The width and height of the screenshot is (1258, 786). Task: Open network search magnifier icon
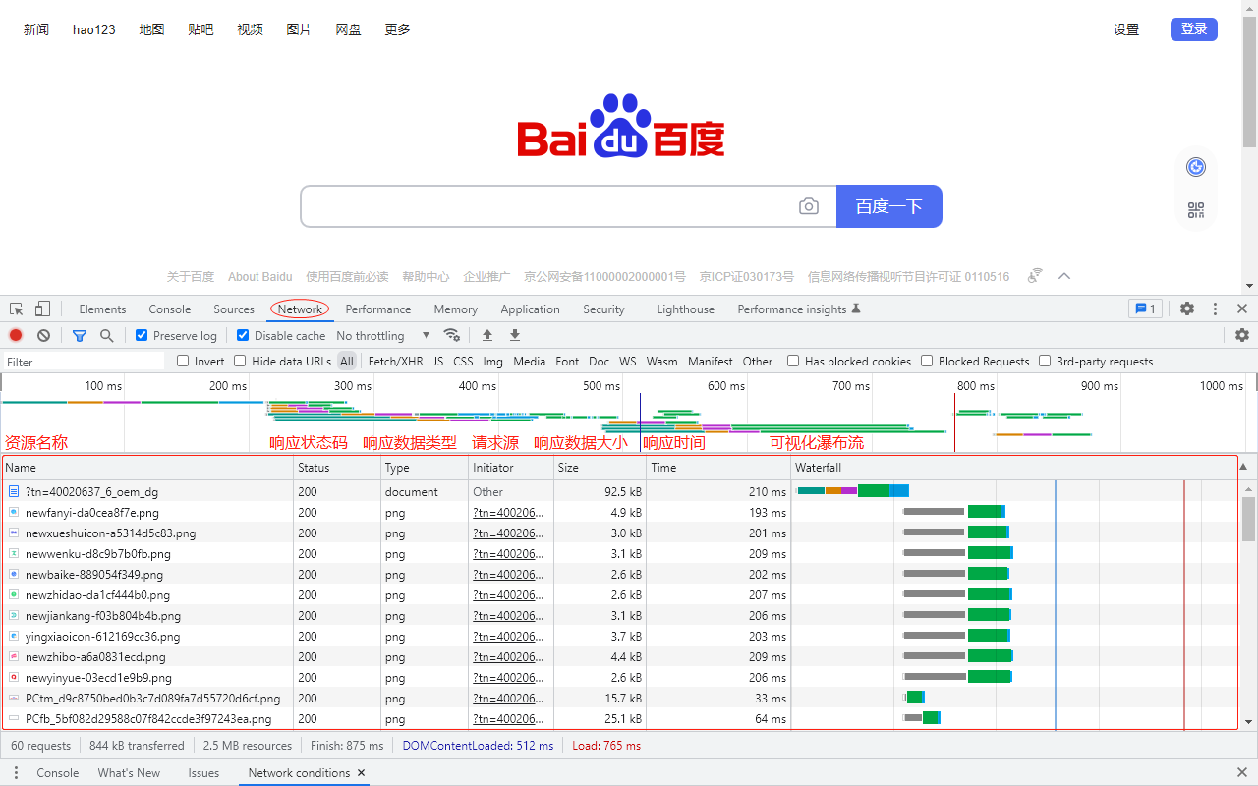[x=106, y=335]
